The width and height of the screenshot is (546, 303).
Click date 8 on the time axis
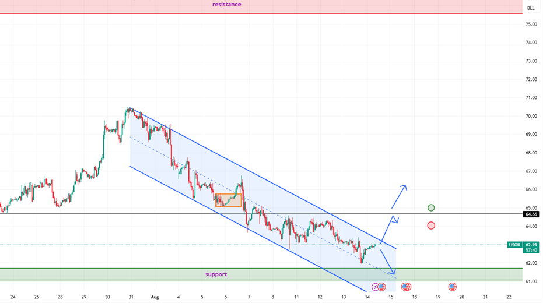pyautogui.click(x=272, y=297)
